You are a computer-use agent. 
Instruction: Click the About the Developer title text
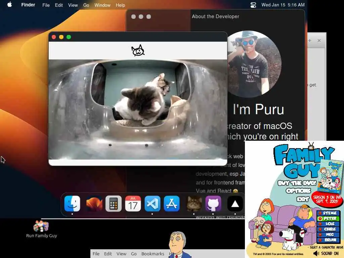pos(215,16)
